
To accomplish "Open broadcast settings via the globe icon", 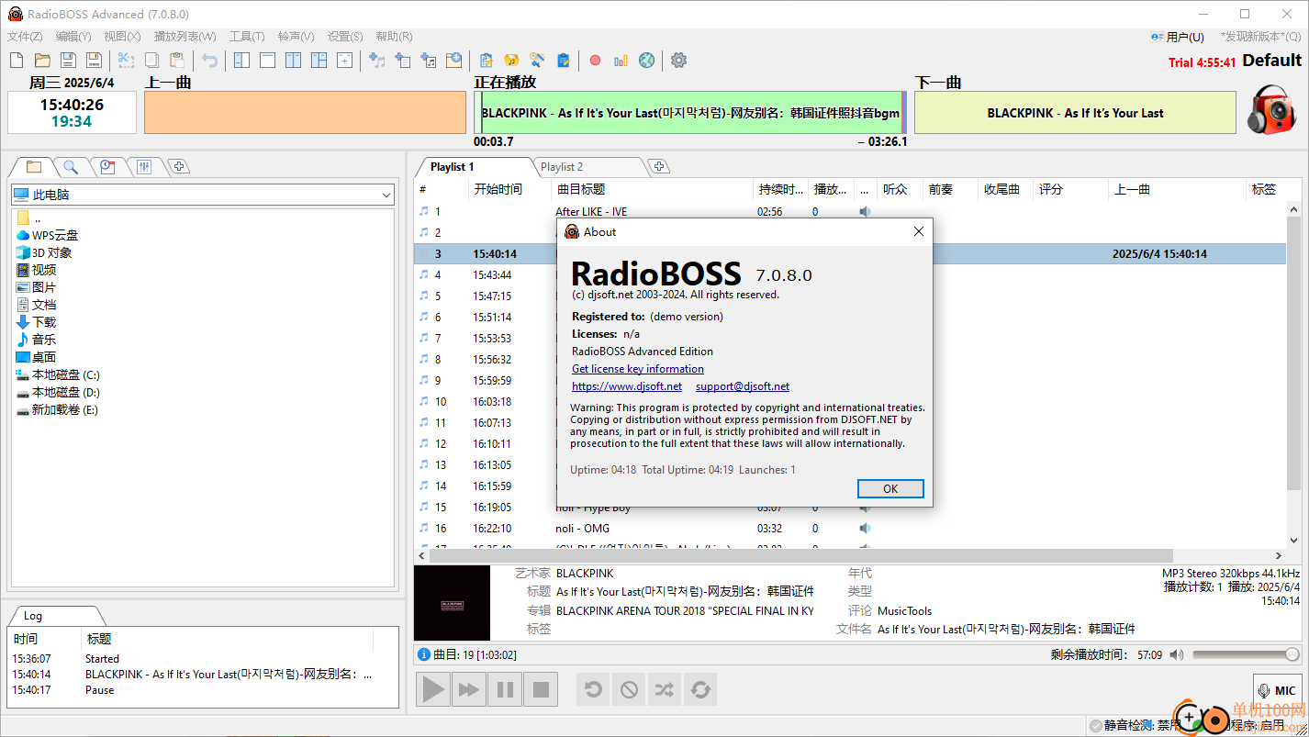I will tap(647, 61).
